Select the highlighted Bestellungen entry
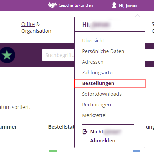Viewport: 154px width, 152px height. (x=110, y=83)
